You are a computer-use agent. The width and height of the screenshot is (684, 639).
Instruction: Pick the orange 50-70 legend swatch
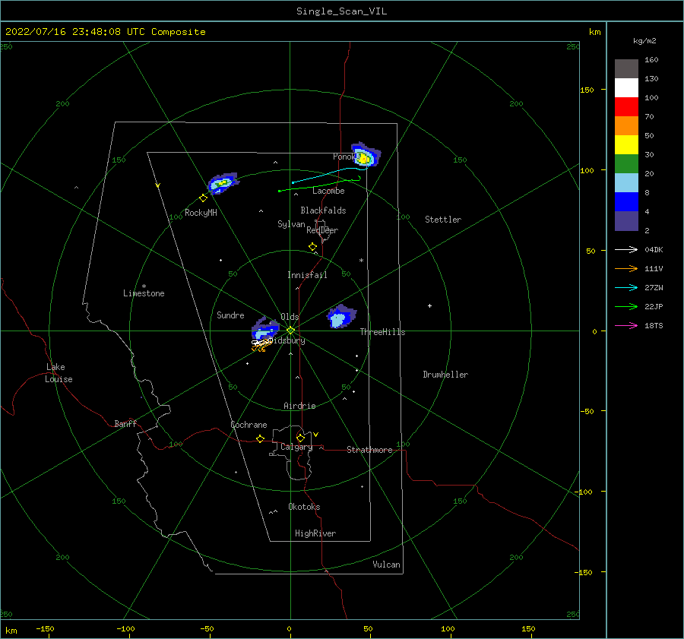[626, 125]
